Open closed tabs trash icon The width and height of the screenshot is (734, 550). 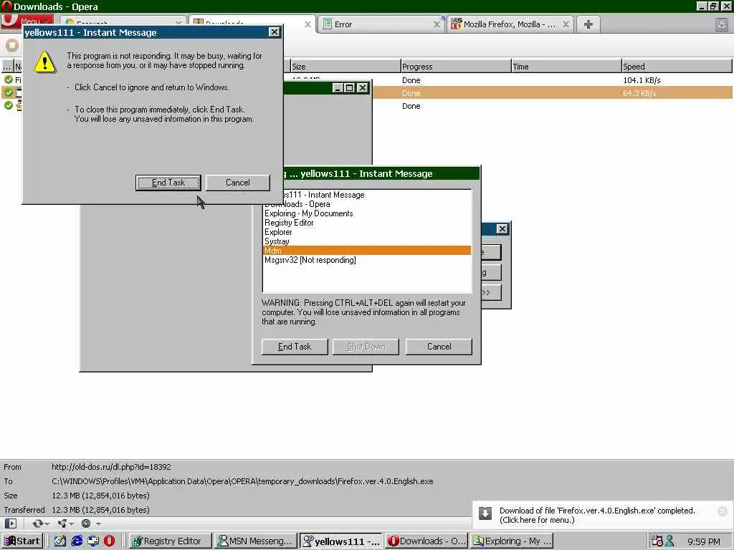[722, 24]
